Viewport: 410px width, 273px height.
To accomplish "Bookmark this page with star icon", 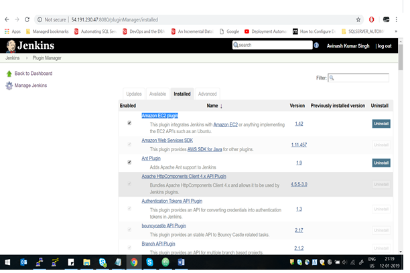I will 358,19.
